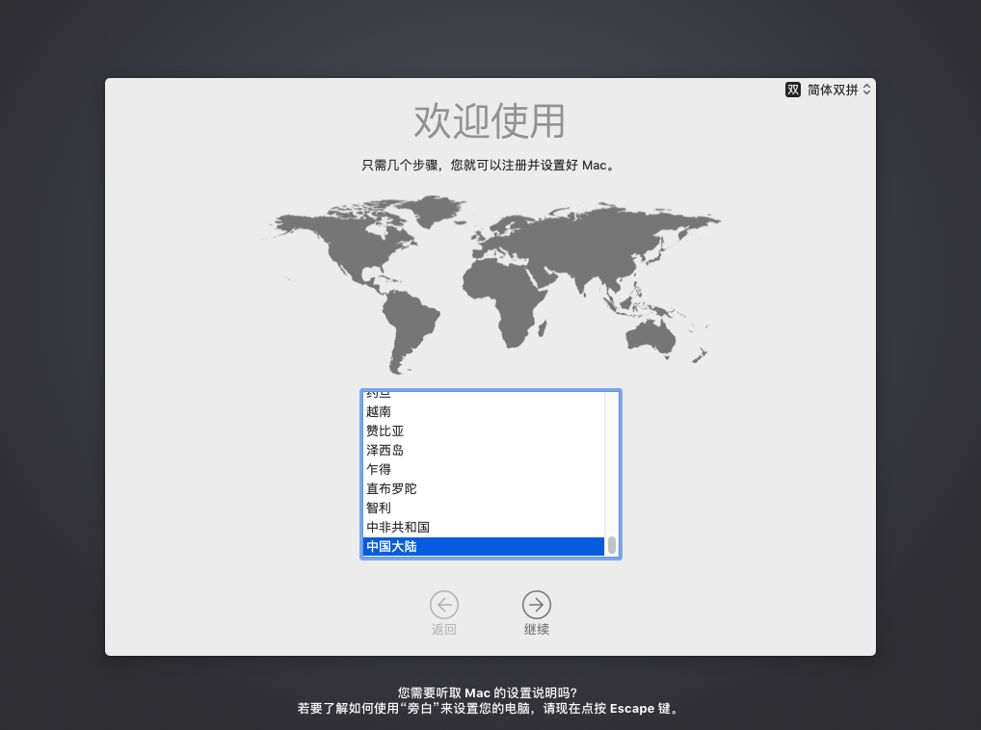Click the 欢迎使用 welcome heading

(490, 121)
